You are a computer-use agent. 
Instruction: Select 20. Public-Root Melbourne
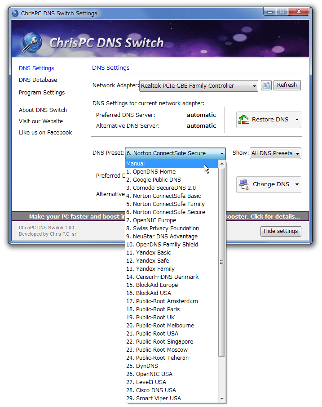click(x=172, y=326)
